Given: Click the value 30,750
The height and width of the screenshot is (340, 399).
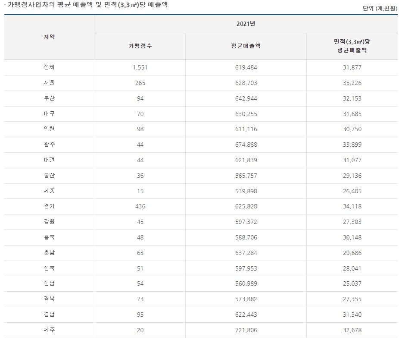Looking at the screenshot, I should point(352,129).
